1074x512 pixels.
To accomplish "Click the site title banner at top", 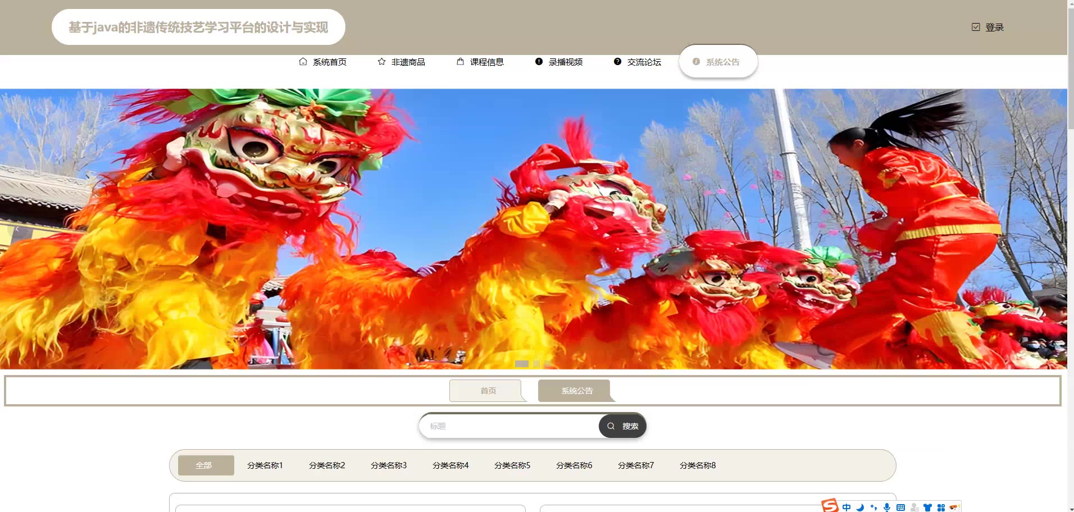I will [198, 27].
